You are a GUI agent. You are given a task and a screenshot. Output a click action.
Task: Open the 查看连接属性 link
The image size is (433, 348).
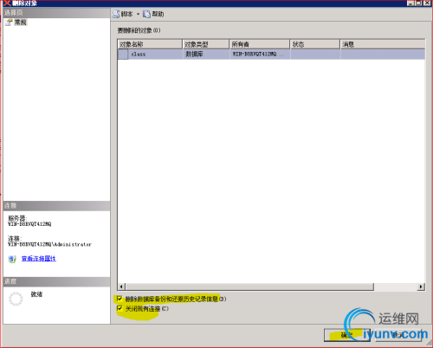point(39,259)
